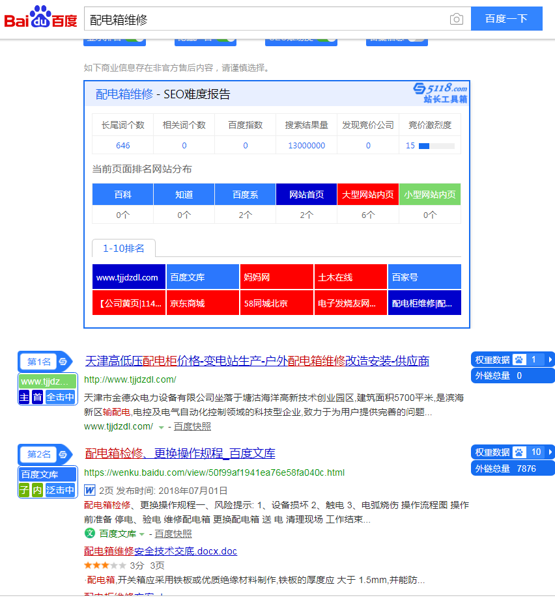Click the paw icon in first 权重数据 badge
This screenshot has width=555, height=600.
tap(519, 360)
